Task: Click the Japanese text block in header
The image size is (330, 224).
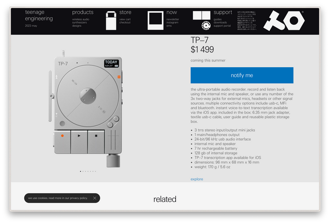Action: click(247, 21)
